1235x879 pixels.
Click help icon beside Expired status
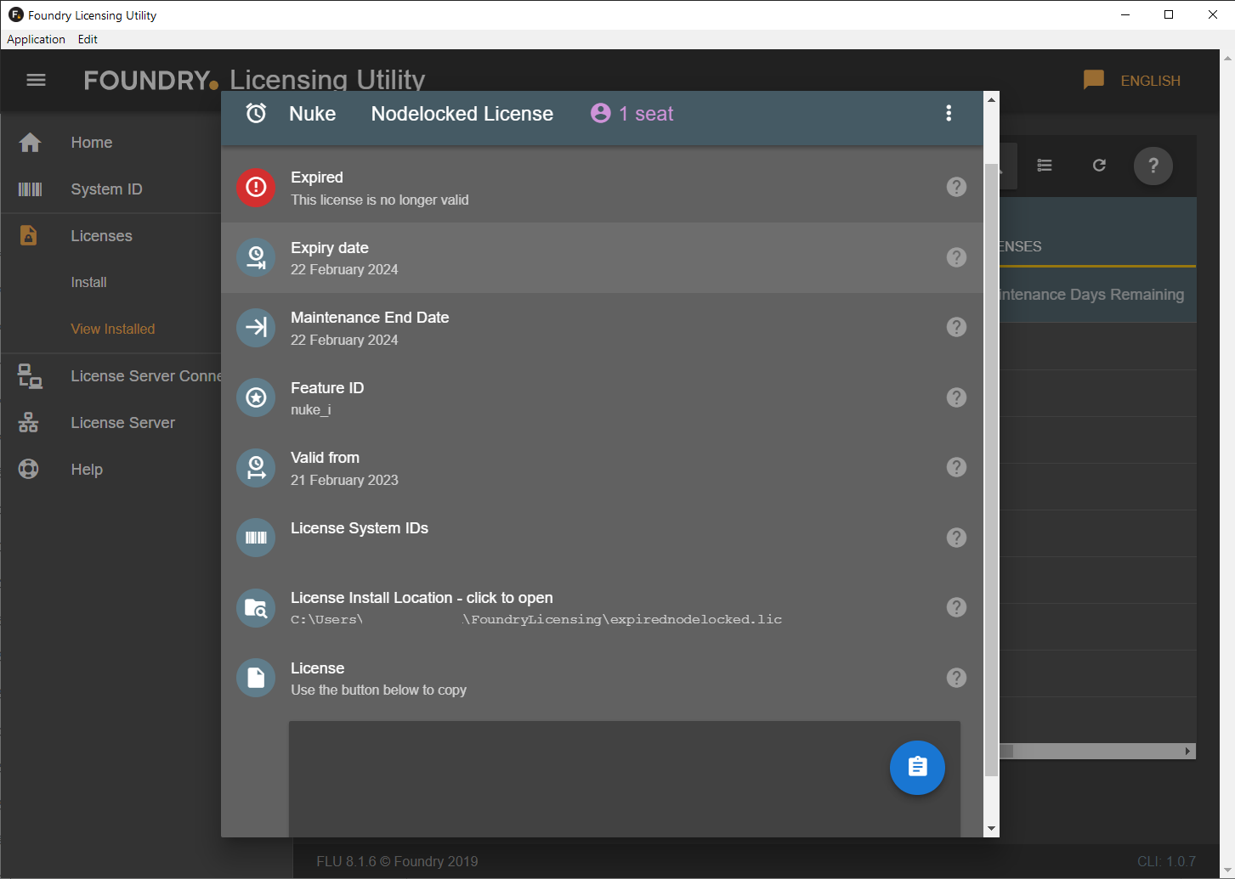point(956,187)
